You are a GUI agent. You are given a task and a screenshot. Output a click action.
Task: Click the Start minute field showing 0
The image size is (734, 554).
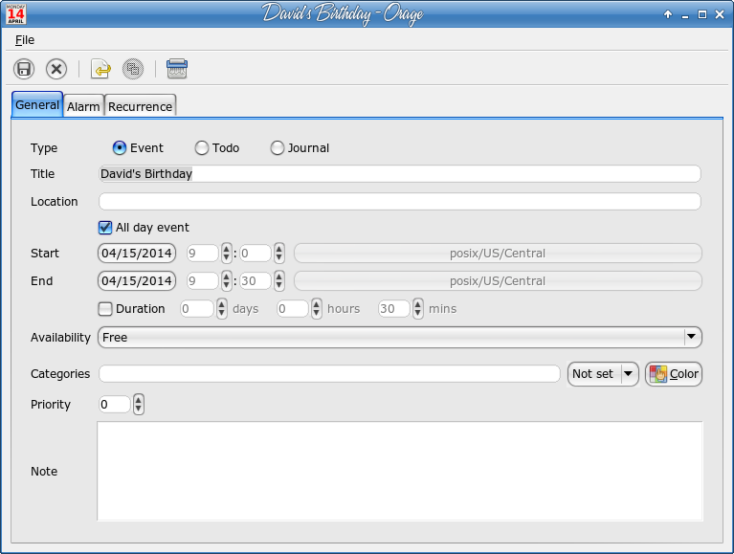pyautogui.click(x=256, y=254)
